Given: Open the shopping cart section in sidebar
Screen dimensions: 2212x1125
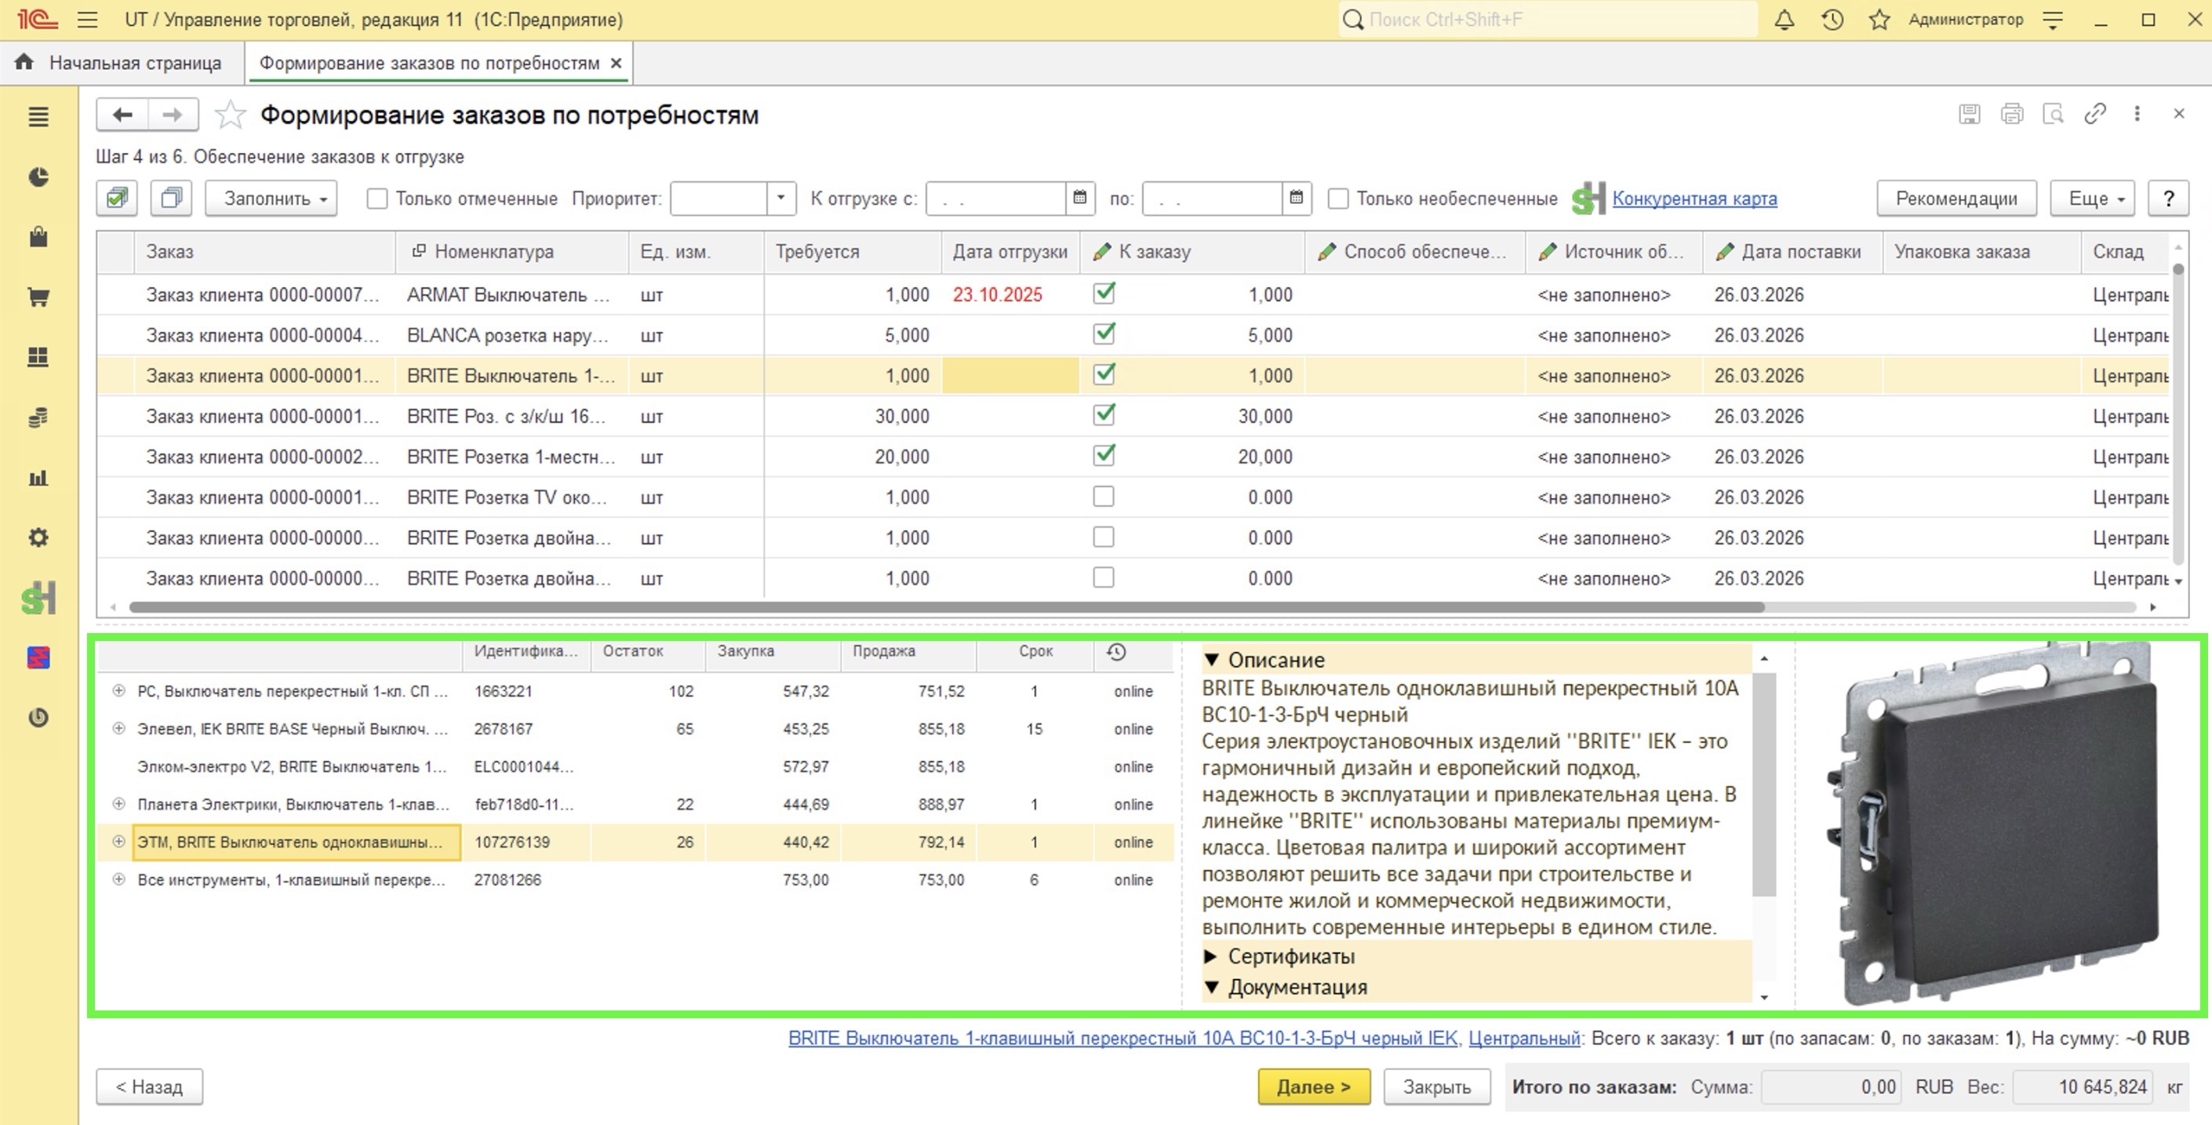Looking at the screenshot, I should pos(38,297).
